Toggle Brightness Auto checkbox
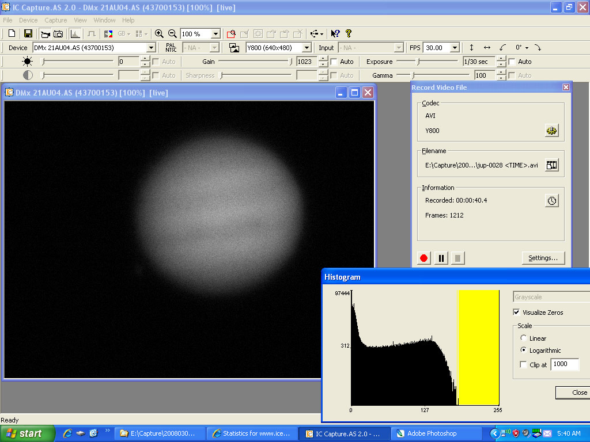Viewport: 590px width, 442px height. pos(156,62)
